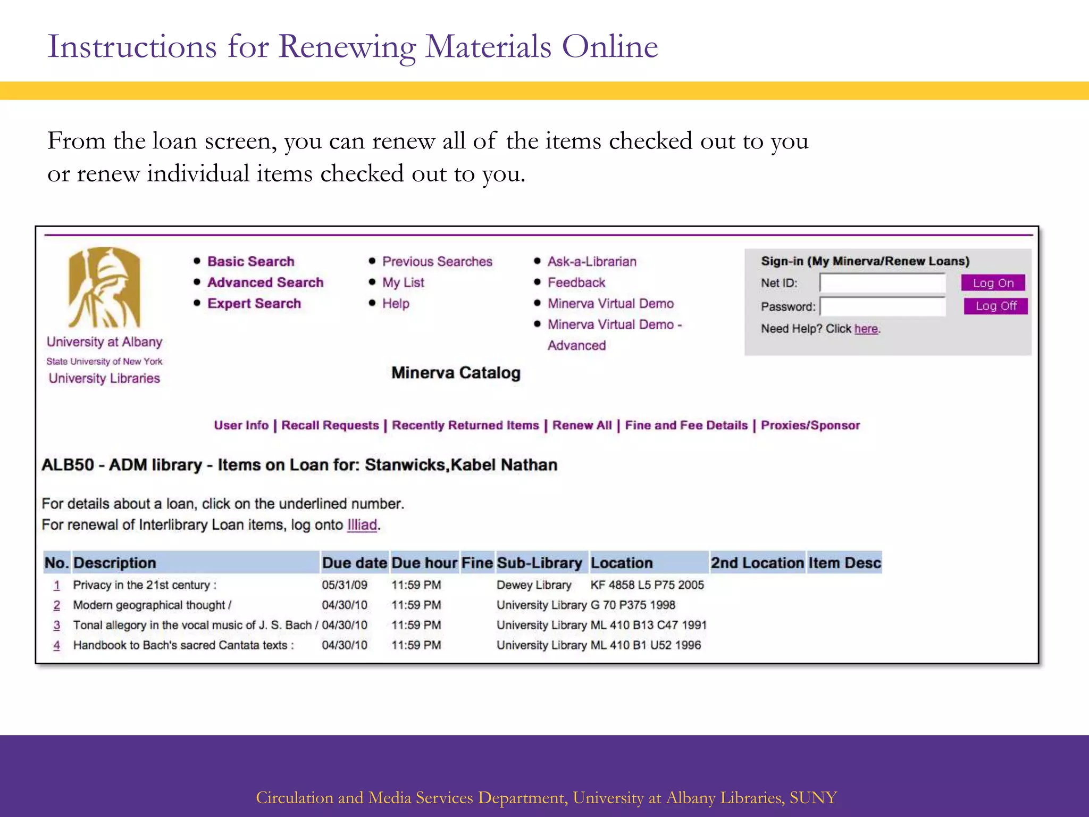Screen dimensions: 1089x817
Task: Open Fine and Fee Details
Action: (x=686, y=425)
